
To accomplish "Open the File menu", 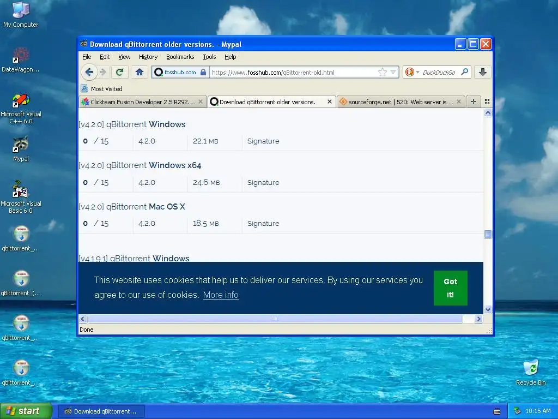I will pos(87,57).
